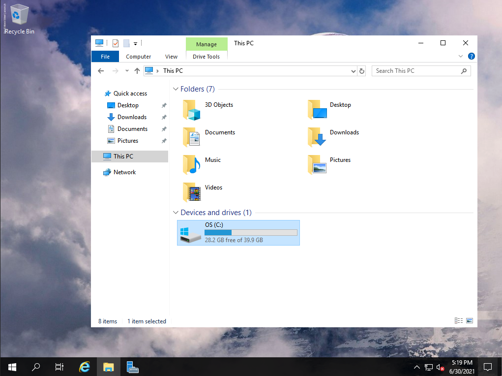Switch to details view layout

click(459, 321)
